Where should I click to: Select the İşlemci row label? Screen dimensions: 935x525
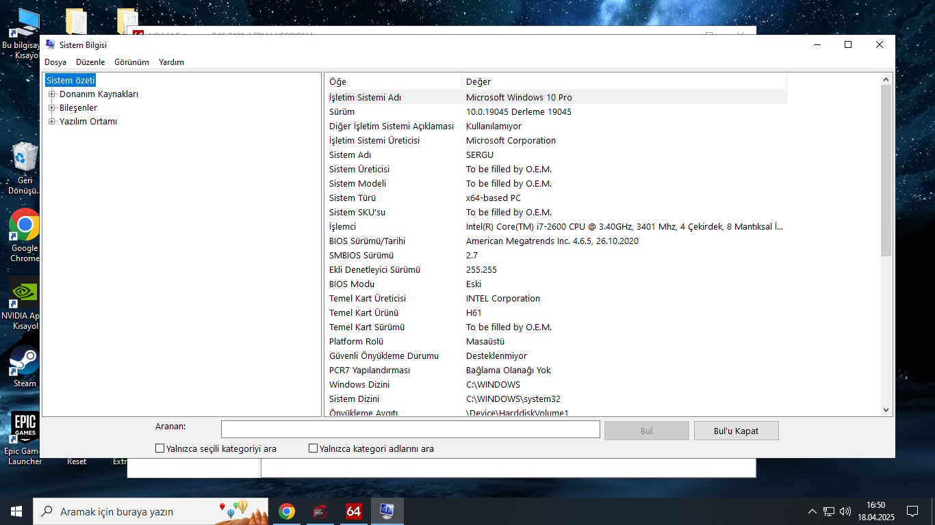pyautogui.click(x=342, y=226)
